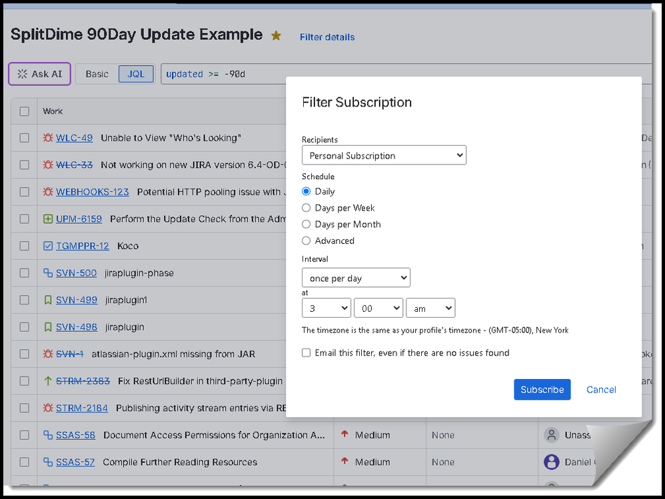Click the unassigned avatar icon on SSAS-58
The image size is (665, 499).
551,435
